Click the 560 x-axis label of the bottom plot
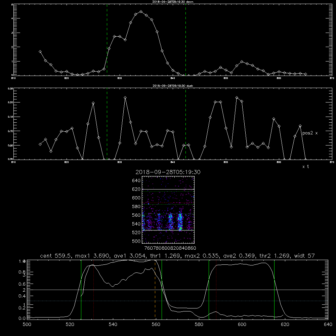The image size is (336, 336). coord(156,325)
